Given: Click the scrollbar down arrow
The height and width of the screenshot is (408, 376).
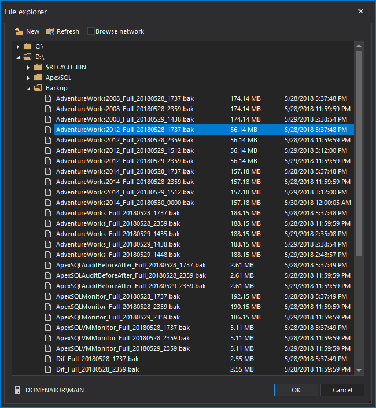Looking at the screenshot, I should 359,370.
